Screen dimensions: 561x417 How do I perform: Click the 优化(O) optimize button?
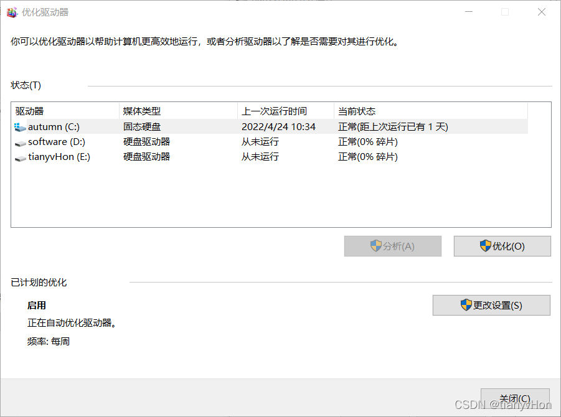pos(502,246)
